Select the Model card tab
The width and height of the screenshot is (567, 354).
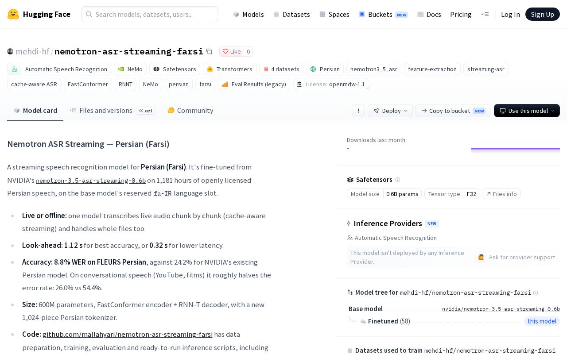tap(35, 111)
